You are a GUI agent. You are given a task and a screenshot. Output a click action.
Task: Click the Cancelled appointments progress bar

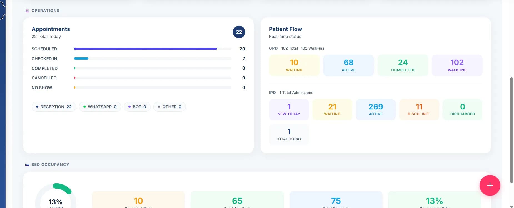pyautogui.click(x=153, y=78)
